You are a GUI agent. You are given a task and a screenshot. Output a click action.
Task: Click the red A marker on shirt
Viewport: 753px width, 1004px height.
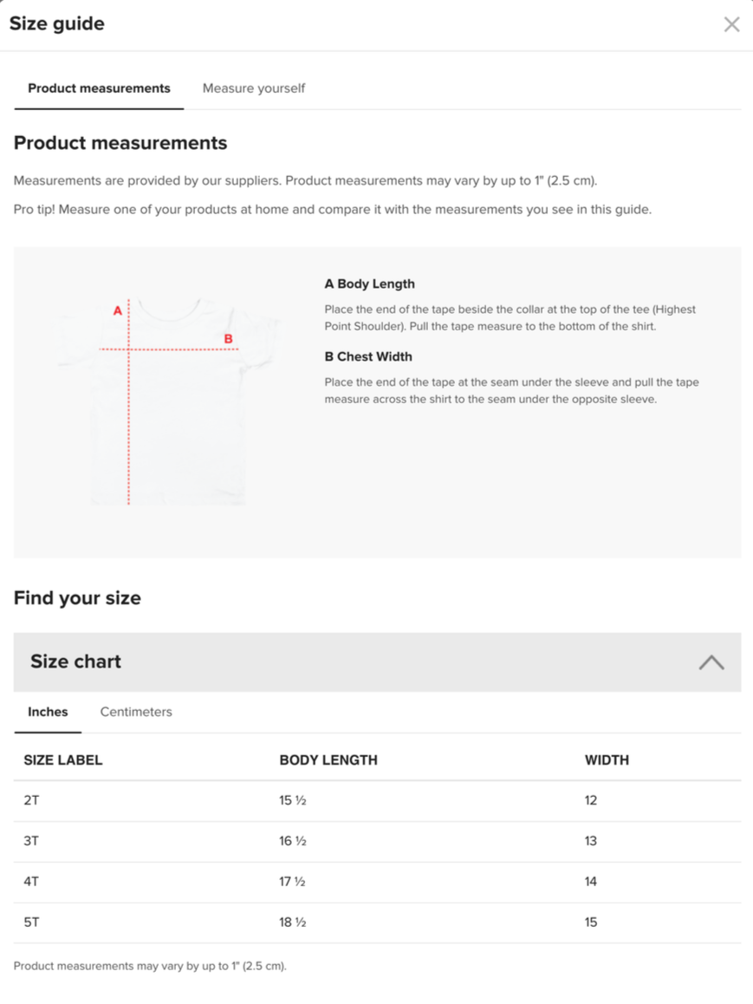click(118, 310)
